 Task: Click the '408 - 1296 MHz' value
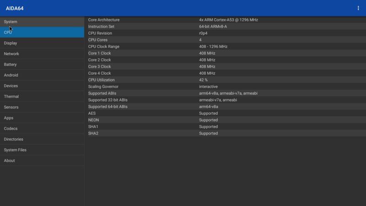[x=213, y=47]
